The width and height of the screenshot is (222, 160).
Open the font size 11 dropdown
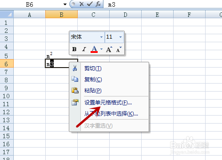click(120, 37)
